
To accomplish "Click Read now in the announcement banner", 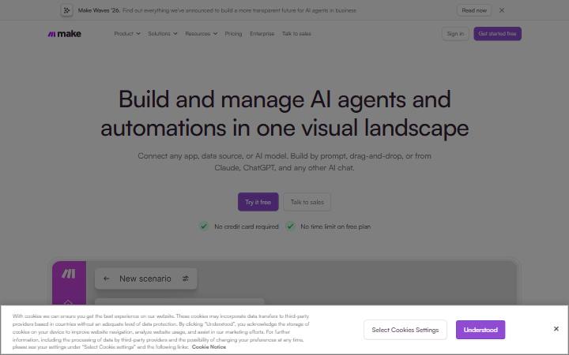I will pos(474,10).
